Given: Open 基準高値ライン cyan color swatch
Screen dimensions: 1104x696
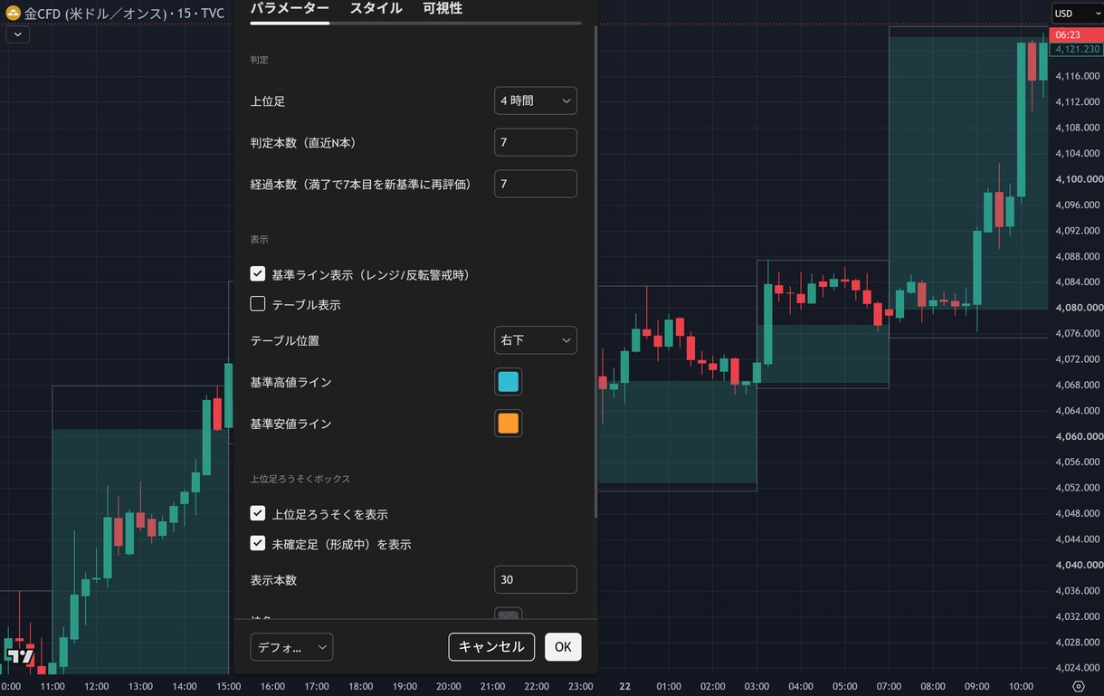Looking at the screenshot, I should (509, 382).
